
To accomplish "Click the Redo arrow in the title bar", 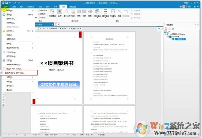I will (15, 3).
